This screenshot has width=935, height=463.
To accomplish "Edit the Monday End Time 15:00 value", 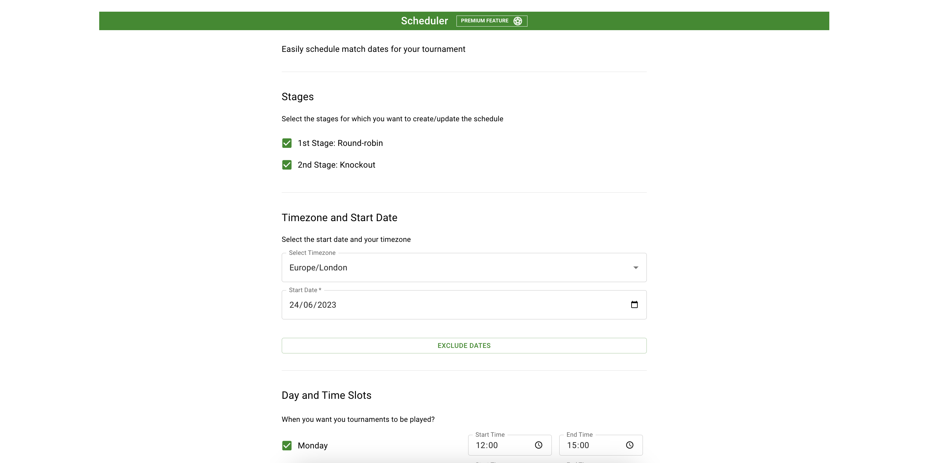I will (x=578, y=445).
